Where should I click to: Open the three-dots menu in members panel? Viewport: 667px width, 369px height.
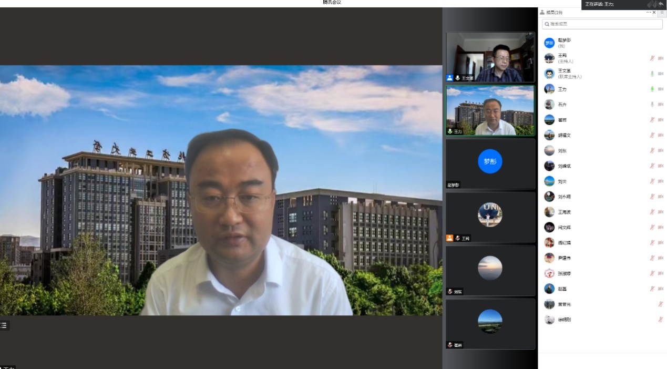coord(649,12)
